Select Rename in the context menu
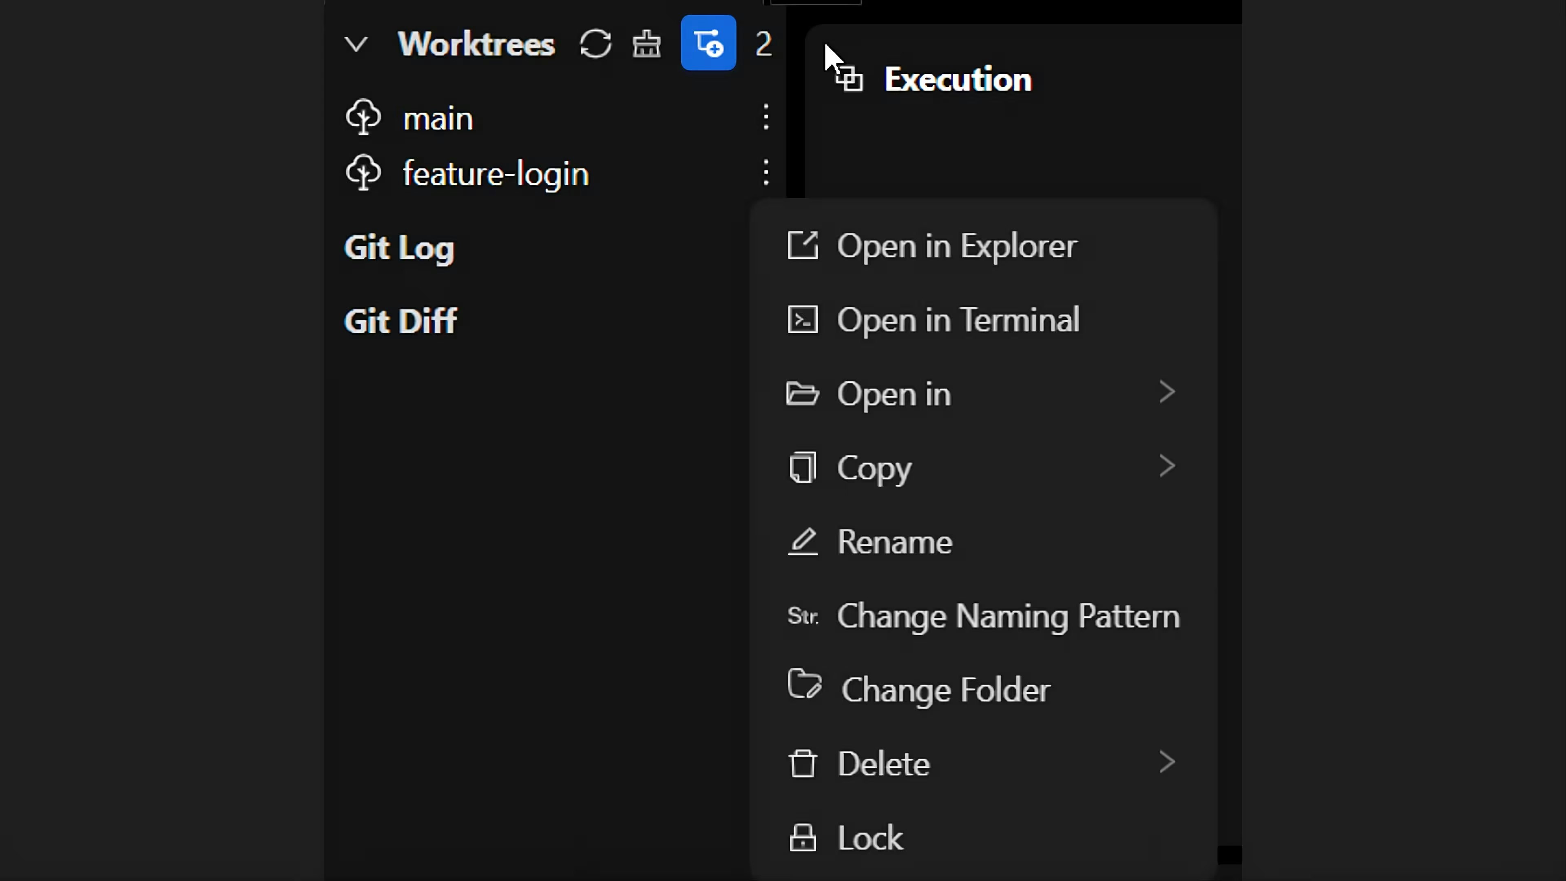 [x=894, y=542]
